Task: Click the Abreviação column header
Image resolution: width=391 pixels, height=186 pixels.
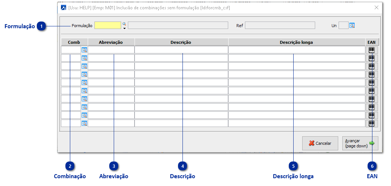Action: (111, 42)
